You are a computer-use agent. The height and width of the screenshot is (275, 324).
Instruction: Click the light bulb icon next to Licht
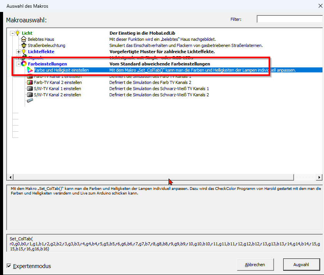(17, 33)
